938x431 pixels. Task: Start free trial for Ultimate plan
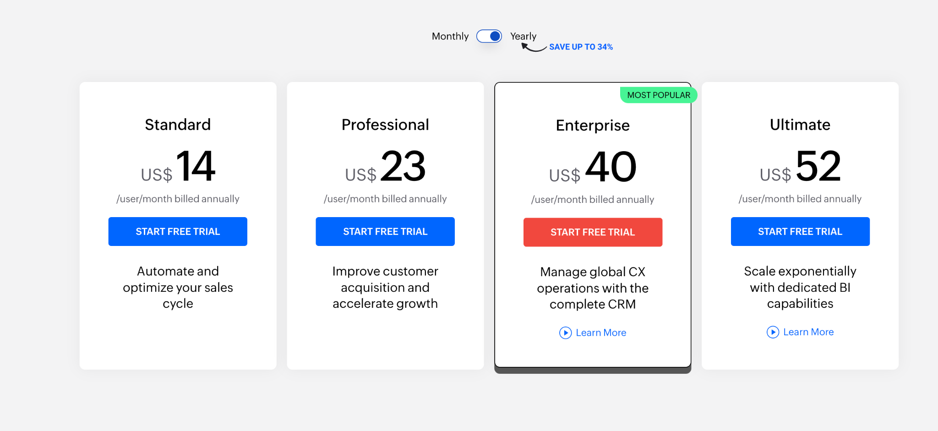(x=800, y=231)
